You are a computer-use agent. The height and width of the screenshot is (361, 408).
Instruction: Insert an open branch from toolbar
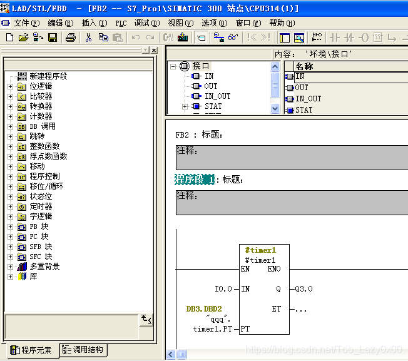coord(392,38)
